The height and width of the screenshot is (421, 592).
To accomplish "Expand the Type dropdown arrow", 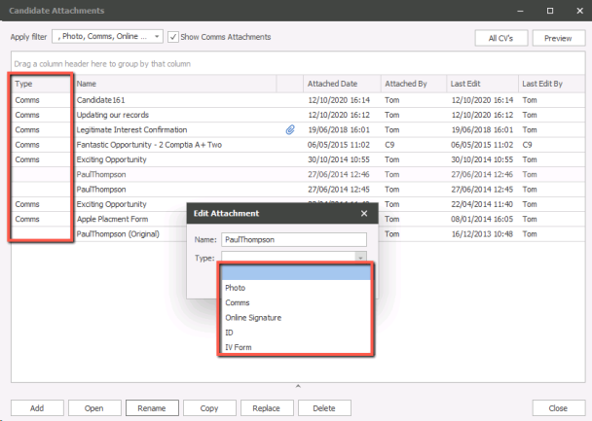I will pos(359,258).
